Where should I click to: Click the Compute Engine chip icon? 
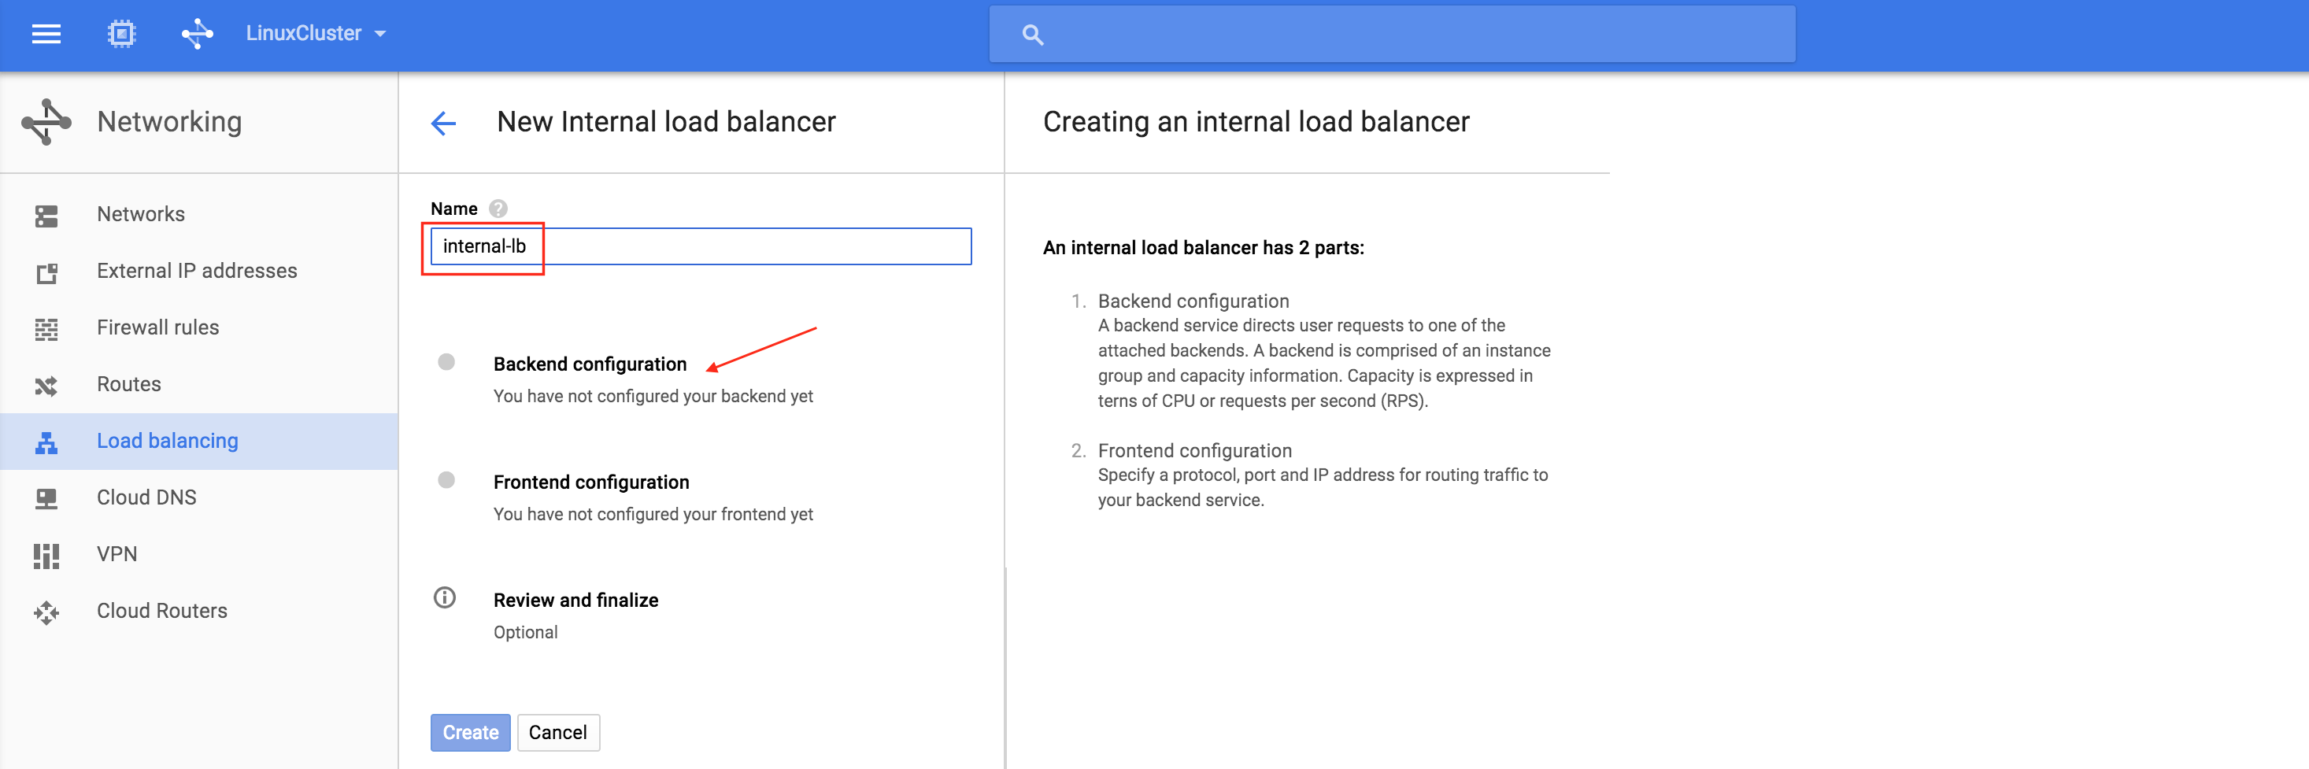pyautogui.click(x=121, y=34)
